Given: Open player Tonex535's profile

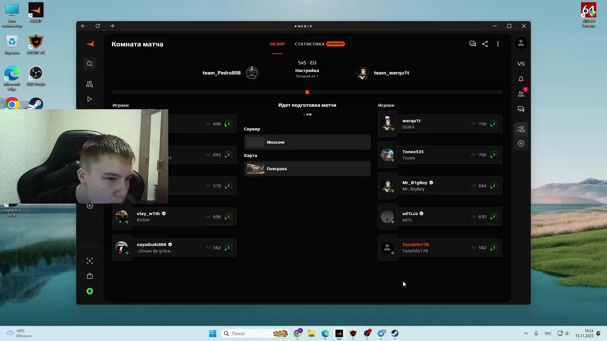Looking at the screenshot, I should coord(413,152).
